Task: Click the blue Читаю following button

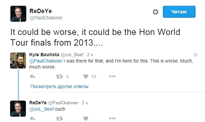Action: 179,12
